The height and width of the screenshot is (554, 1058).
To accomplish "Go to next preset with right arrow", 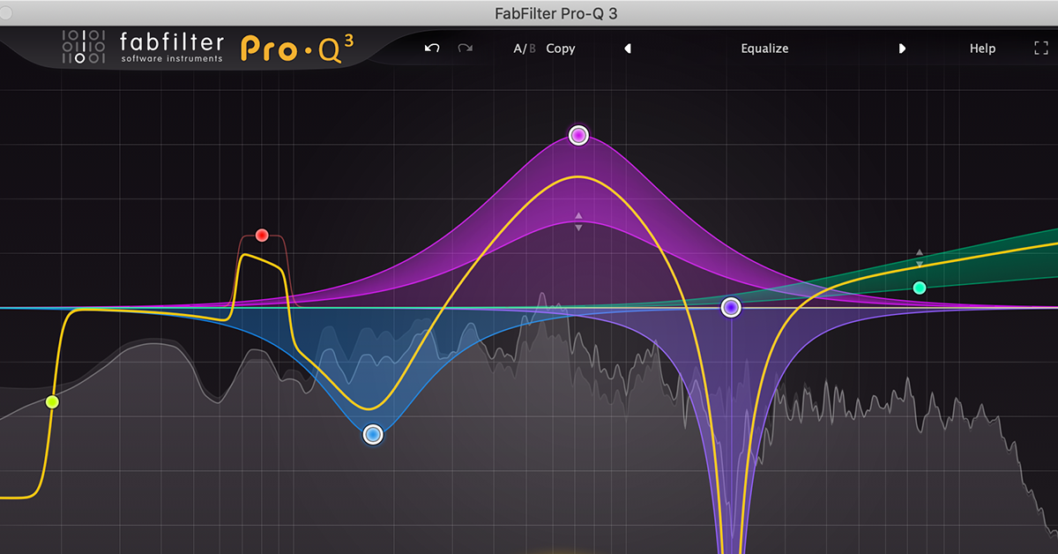I will click(x=902, y=49).
